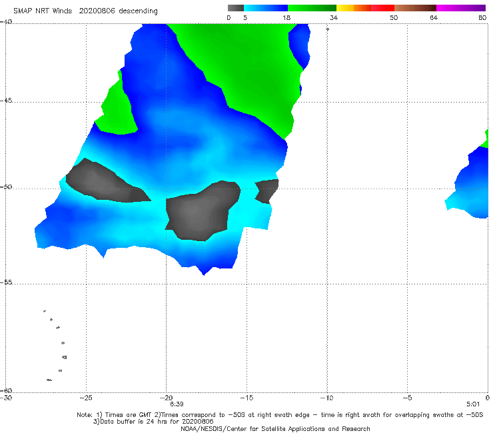Click the longitude label "-15"

246,398
